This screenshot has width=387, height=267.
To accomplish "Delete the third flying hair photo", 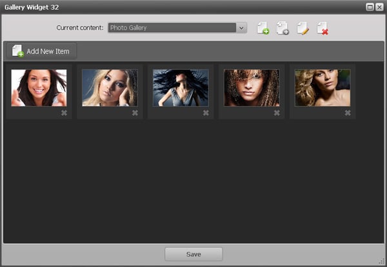I will (x=206, y=113).
